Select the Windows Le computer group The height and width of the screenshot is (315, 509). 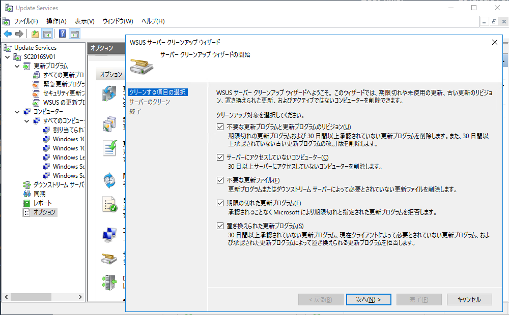[69, 157]
